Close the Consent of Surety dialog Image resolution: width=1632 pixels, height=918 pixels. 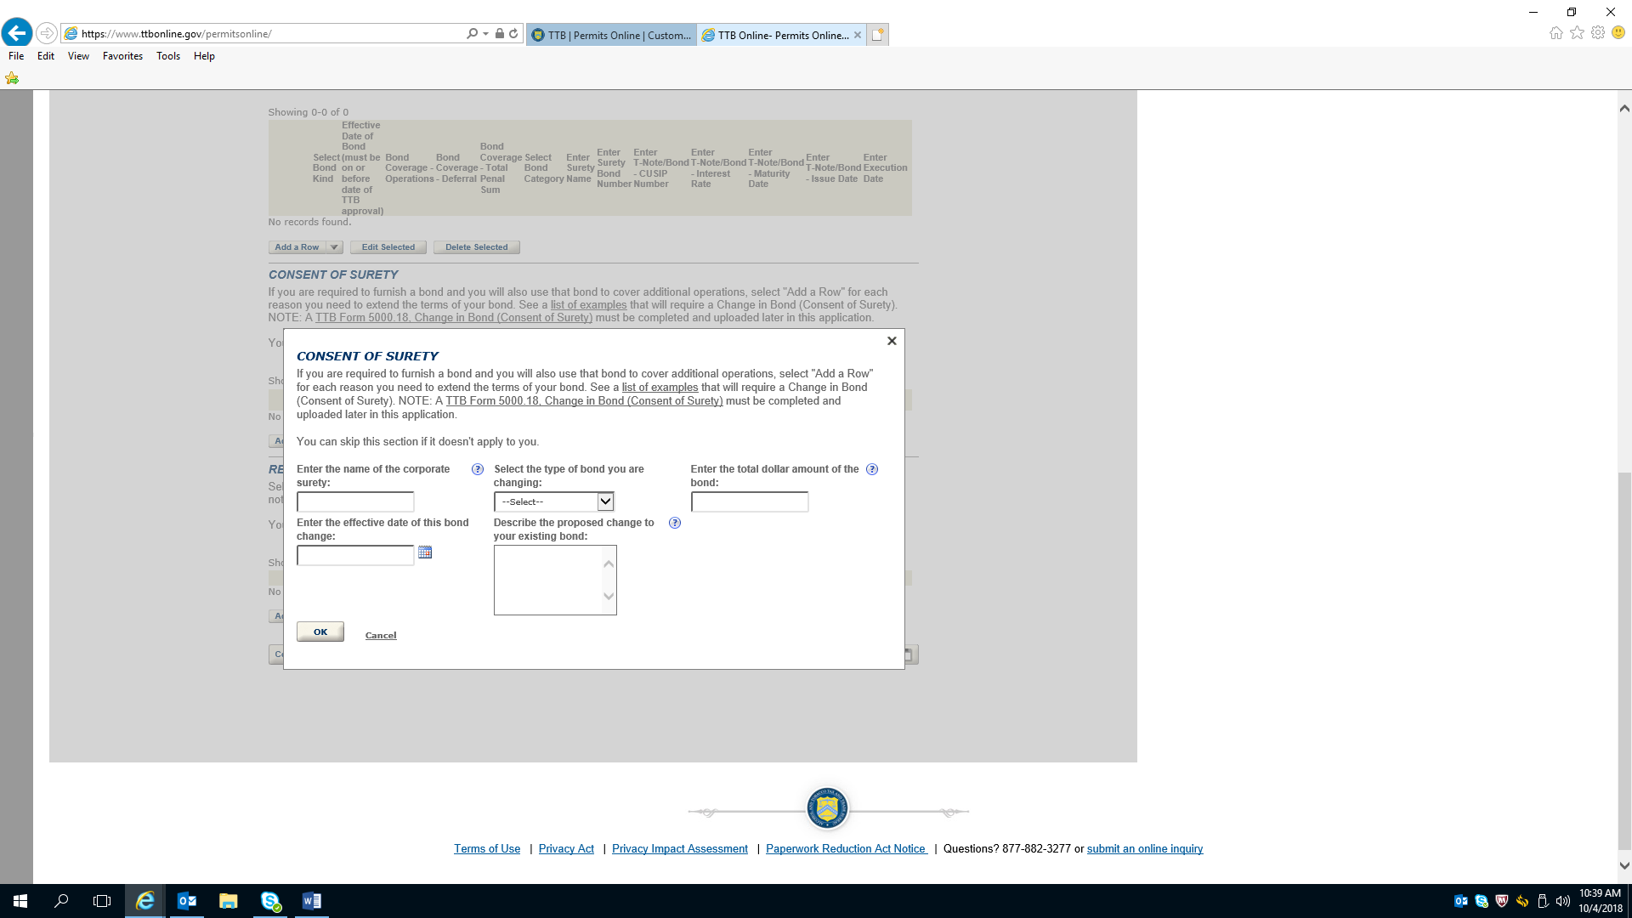tap(892, 341)
